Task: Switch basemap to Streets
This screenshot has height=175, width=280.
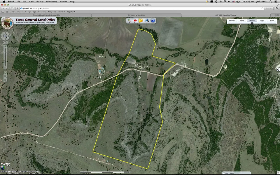Action: point(232,21)
